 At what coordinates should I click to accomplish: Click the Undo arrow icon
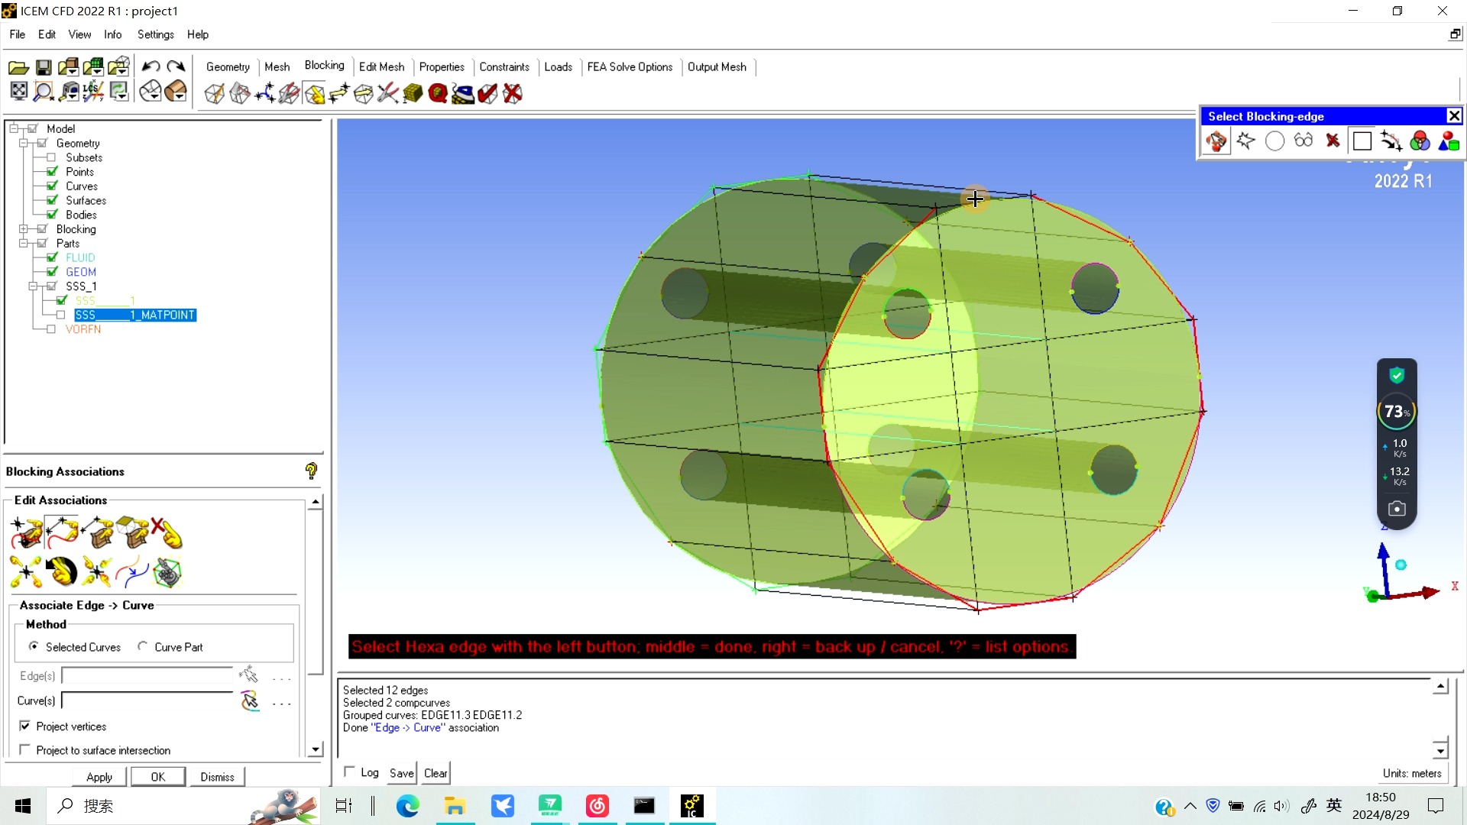(x=151, y=67)
